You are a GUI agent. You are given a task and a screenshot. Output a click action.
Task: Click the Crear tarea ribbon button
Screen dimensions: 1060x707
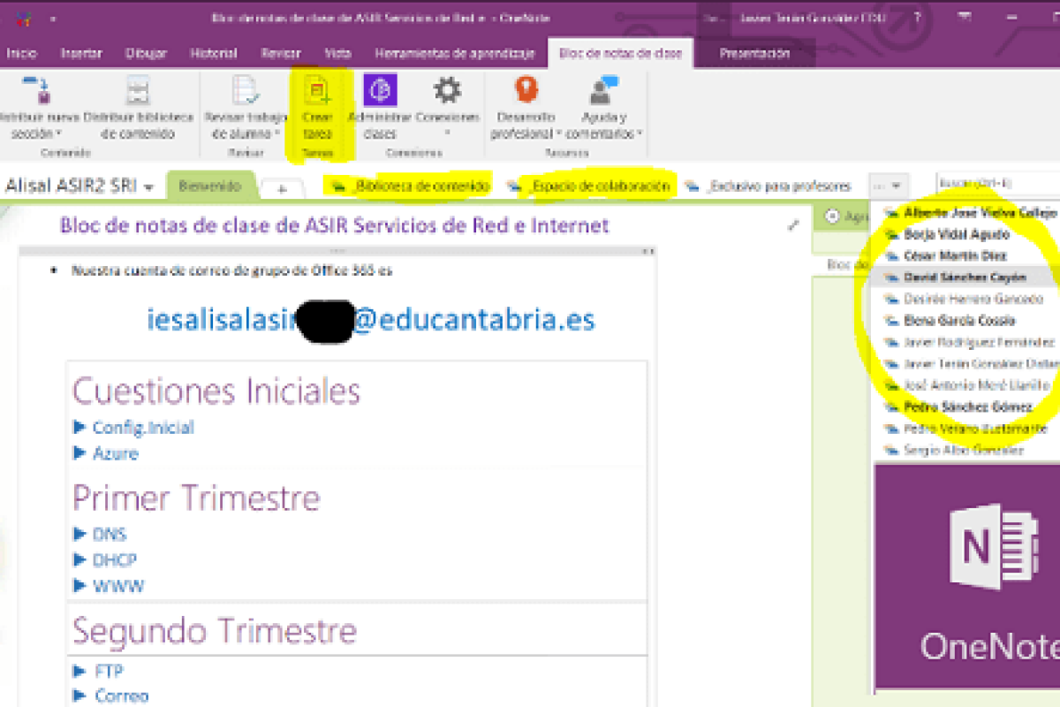(x=317, y=108)
